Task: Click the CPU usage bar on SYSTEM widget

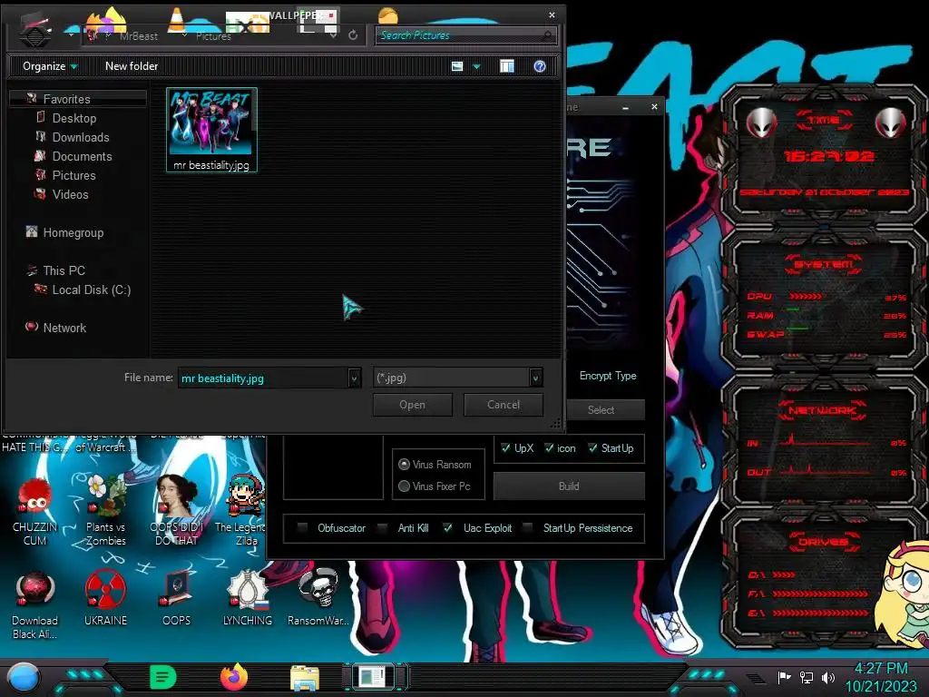Action: [x=806, y=297]
